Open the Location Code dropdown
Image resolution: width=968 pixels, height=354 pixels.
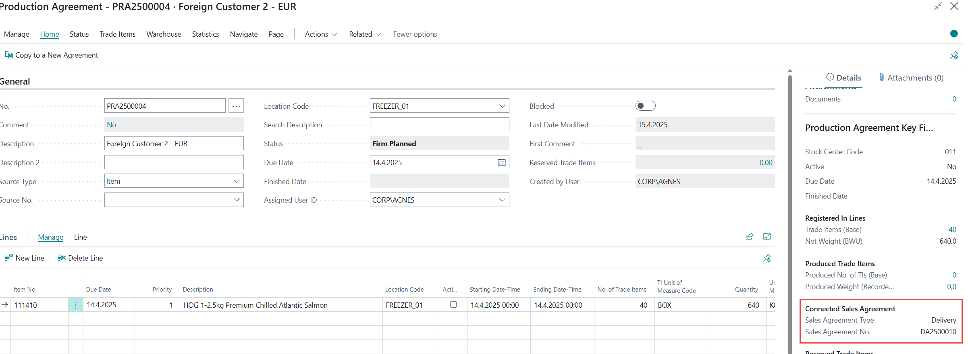coord(502,106)
